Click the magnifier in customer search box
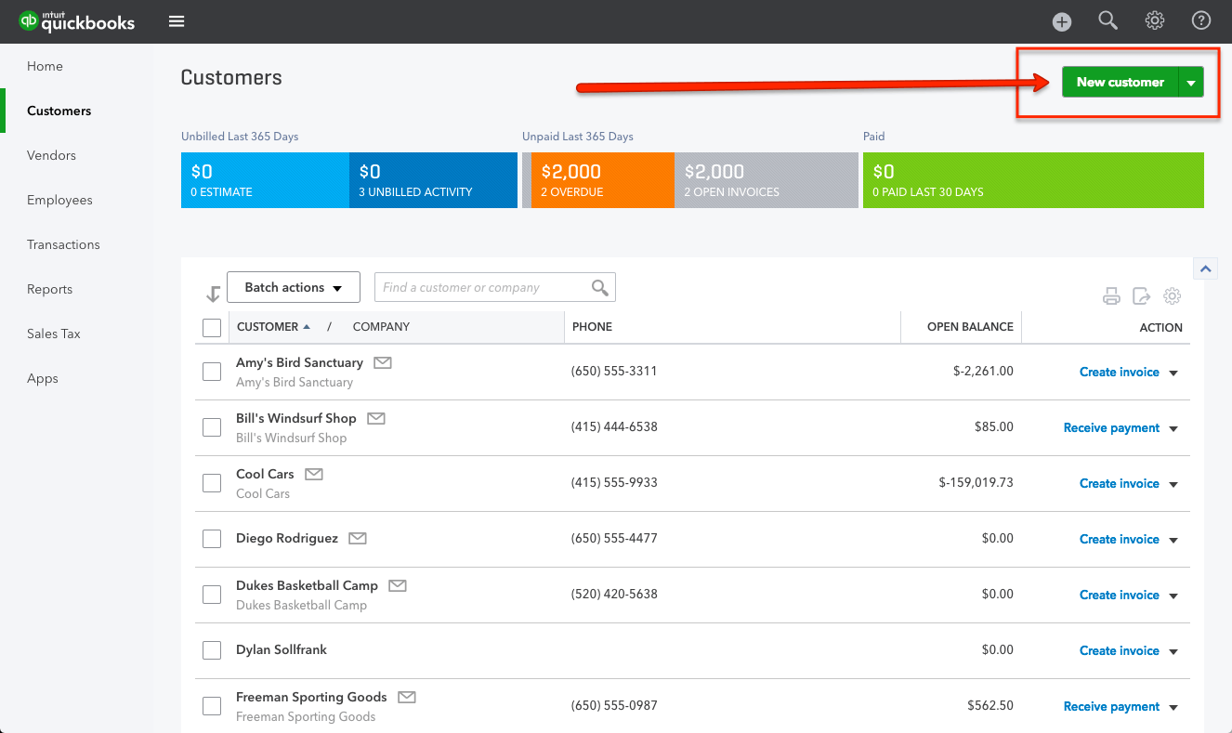 [x=600, y=287]
